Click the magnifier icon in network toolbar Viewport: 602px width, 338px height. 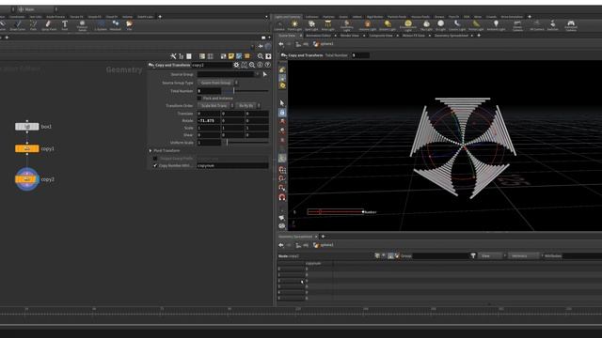(x=261, y=56)
